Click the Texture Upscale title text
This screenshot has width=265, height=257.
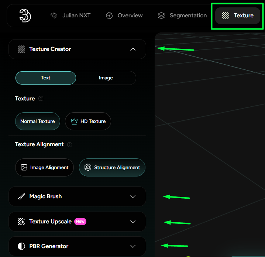[x=50, y=222]
